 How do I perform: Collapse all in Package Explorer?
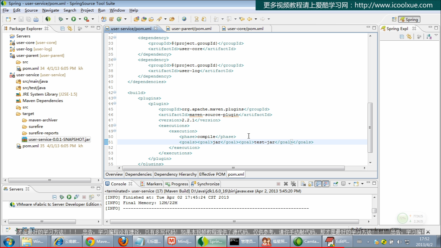click(63, 28)
